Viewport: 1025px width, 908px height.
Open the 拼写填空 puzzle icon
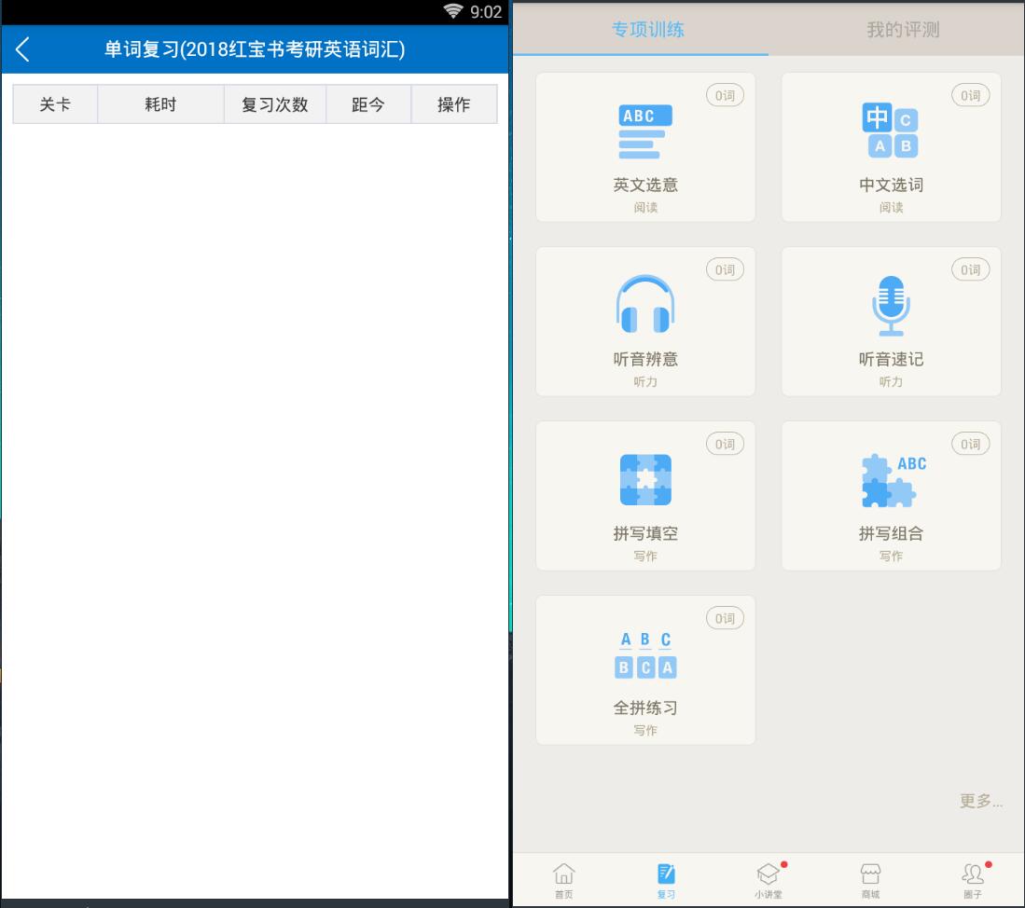tap(645, 479)
